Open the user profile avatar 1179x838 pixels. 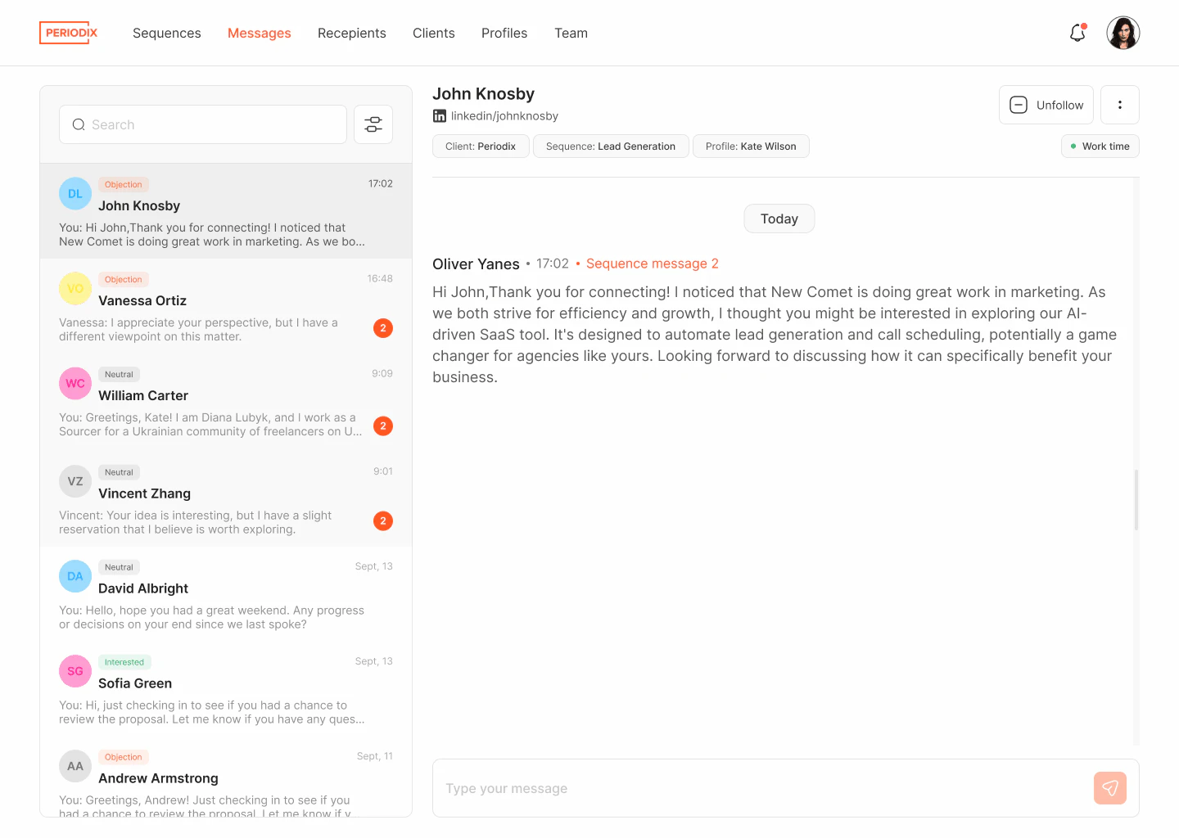[1123, 33]
